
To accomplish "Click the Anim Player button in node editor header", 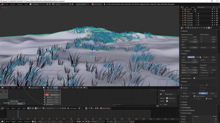I will pyautogui.click(x=105, y=108).
